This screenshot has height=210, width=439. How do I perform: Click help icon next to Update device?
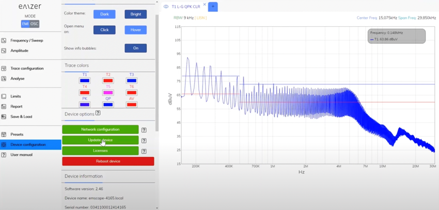click(x=144, y=141)
